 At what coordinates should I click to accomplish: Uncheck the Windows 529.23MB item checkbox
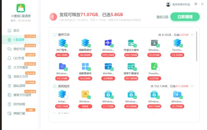point(112,46)
